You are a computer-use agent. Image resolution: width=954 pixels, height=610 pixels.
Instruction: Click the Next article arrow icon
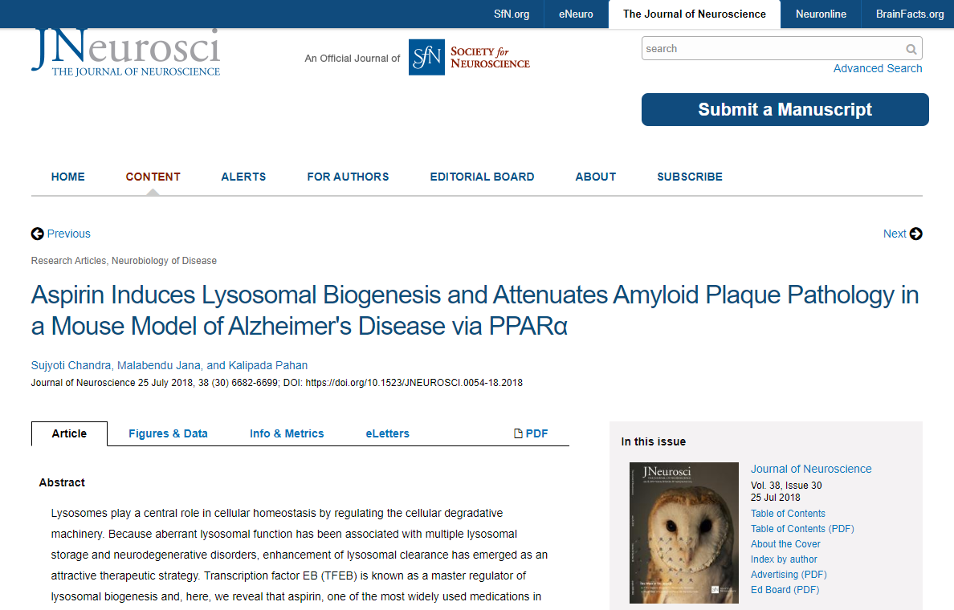[915, 234]
